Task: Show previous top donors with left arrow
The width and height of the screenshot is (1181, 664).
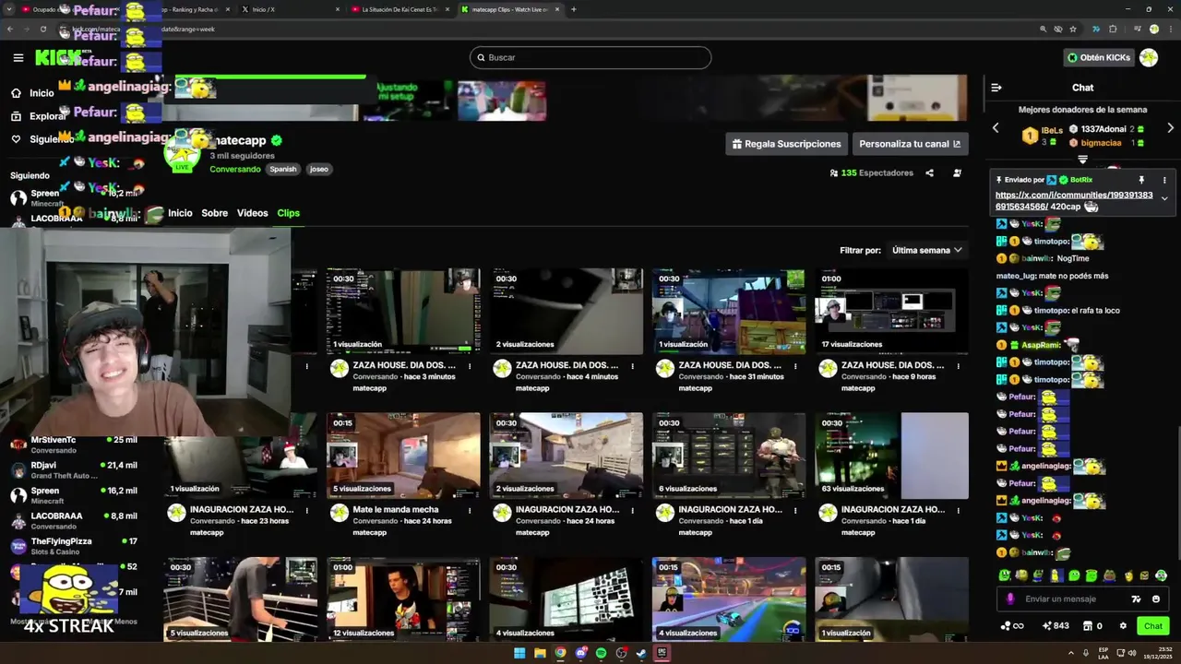Action: [x=996, y=128]
